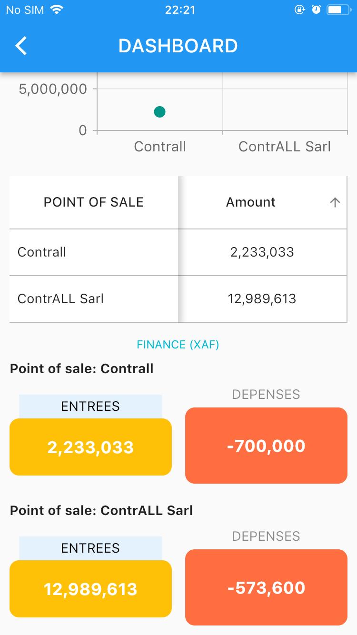Click the sort arrow beside Amount
The width and height of the screenshot is (357, 635).
pyautogui.click(x=335, y=202)
